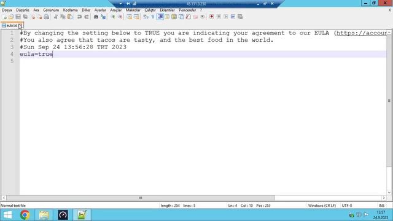Image resolution: width=393 pixels, height=221 pixels.
Task: Save the current recorded macro icon
Action: pyautogui.click(x=240, y=17)
